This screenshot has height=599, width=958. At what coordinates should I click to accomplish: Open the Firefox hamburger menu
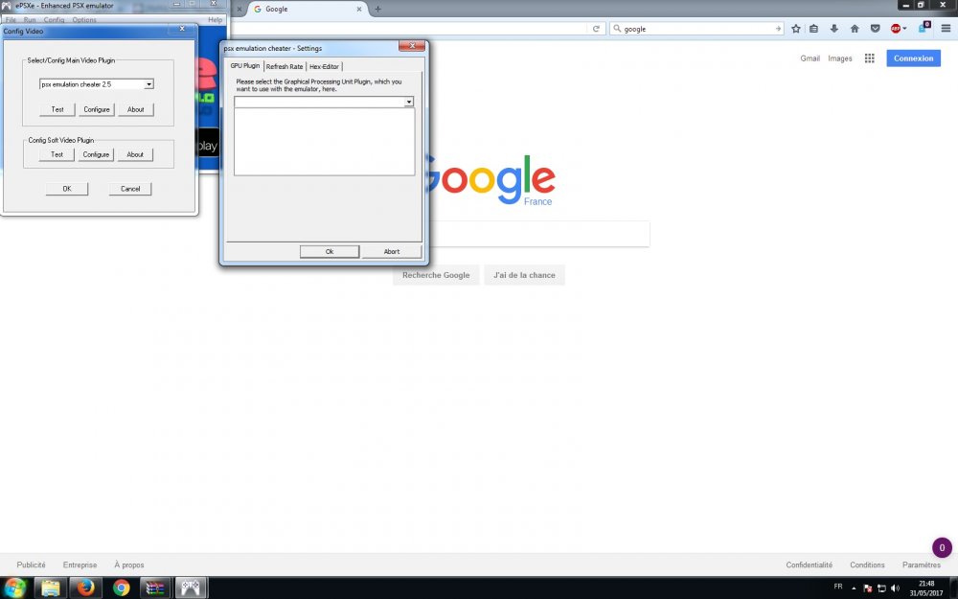946,29
